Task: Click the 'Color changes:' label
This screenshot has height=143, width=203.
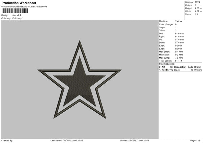Action: pos(166,24)
